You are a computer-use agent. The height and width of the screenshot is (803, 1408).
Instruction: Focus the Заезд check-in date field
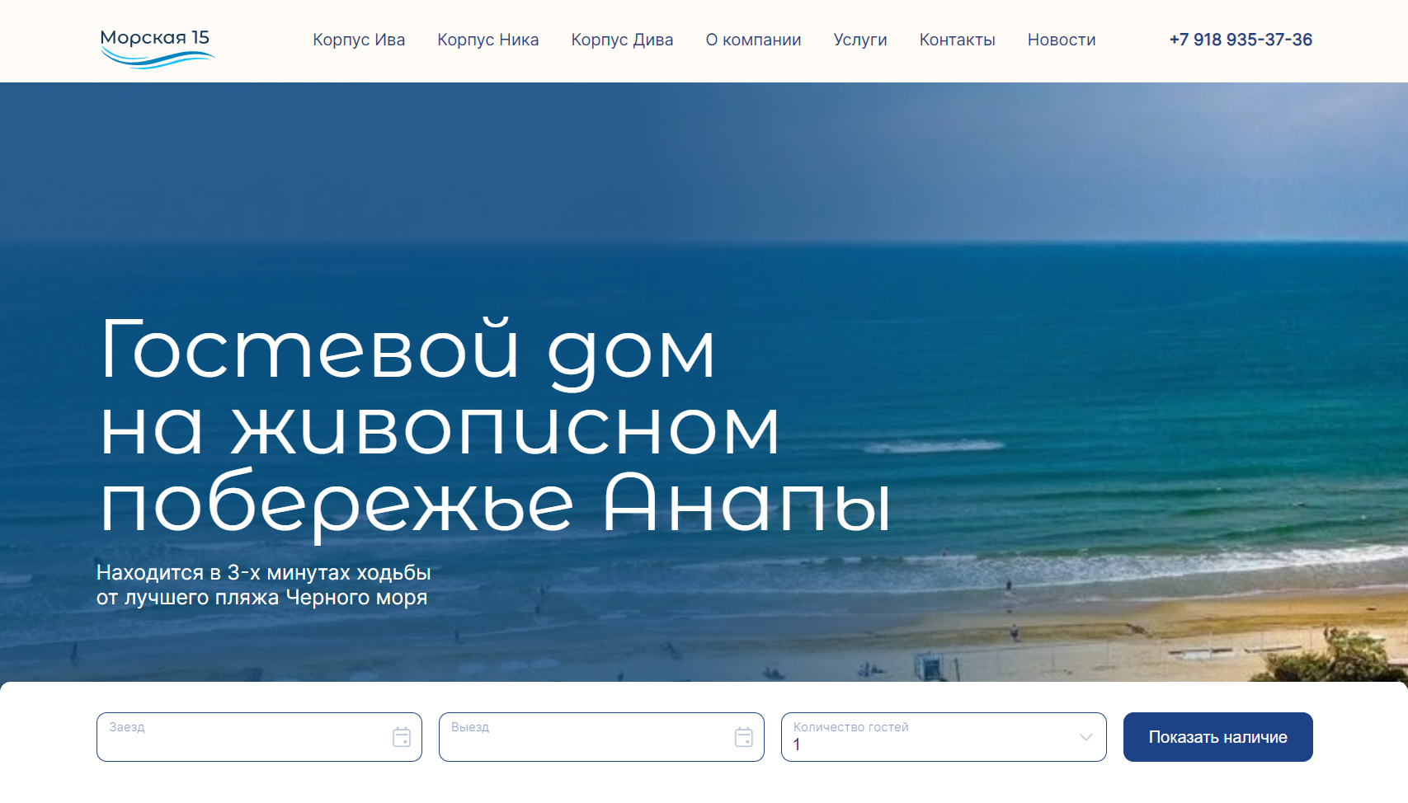259,737
